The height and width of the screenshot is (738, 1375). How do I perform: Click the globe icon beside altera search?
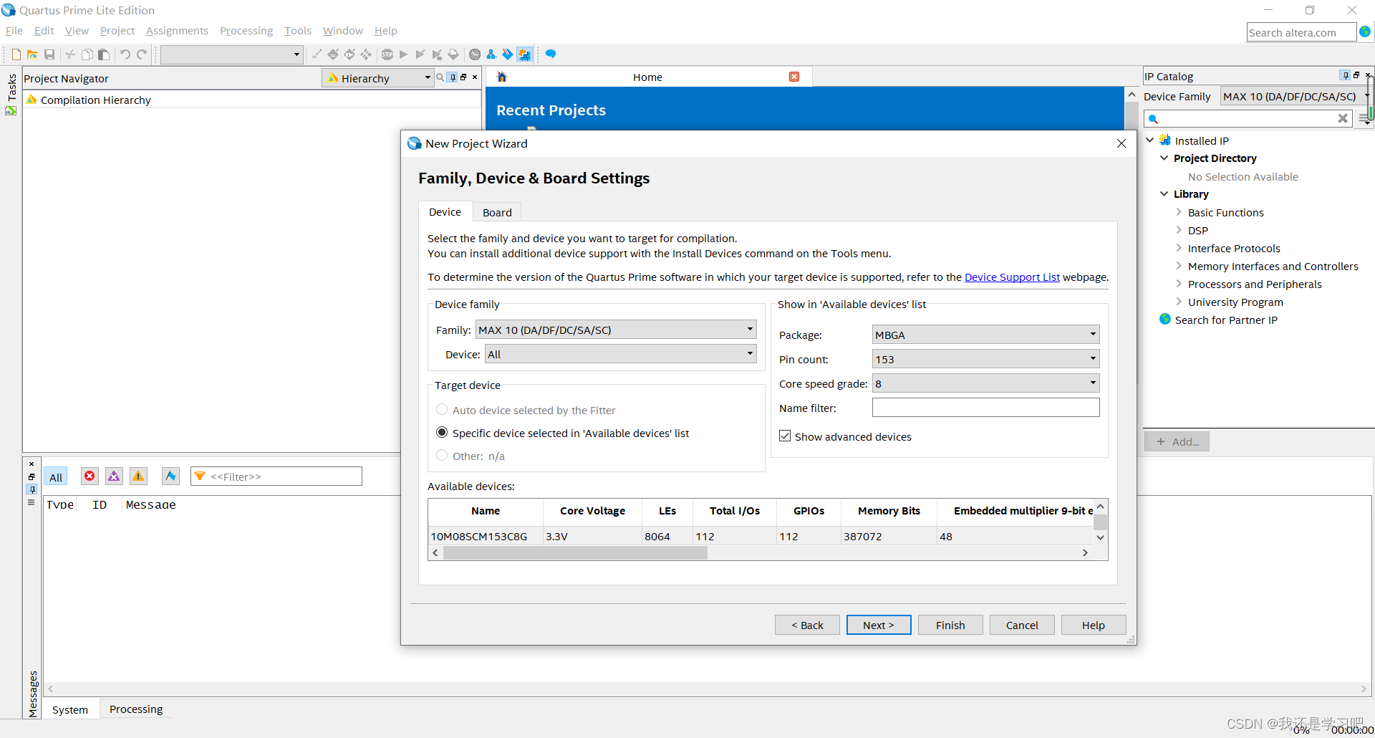pyautogui.click(x=1365, y=32)
